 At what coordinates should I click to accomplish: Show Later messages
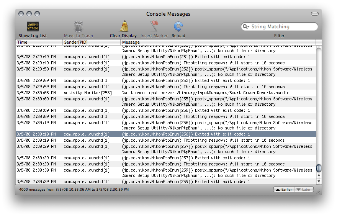coord(304,189)
